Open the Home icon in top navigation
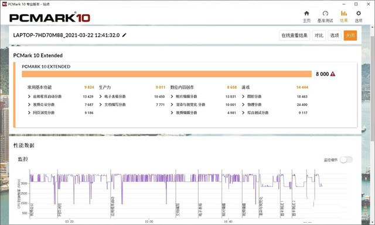Image resolution: width=375 pixels, height=225 pixels. click(x=306, y=13)
